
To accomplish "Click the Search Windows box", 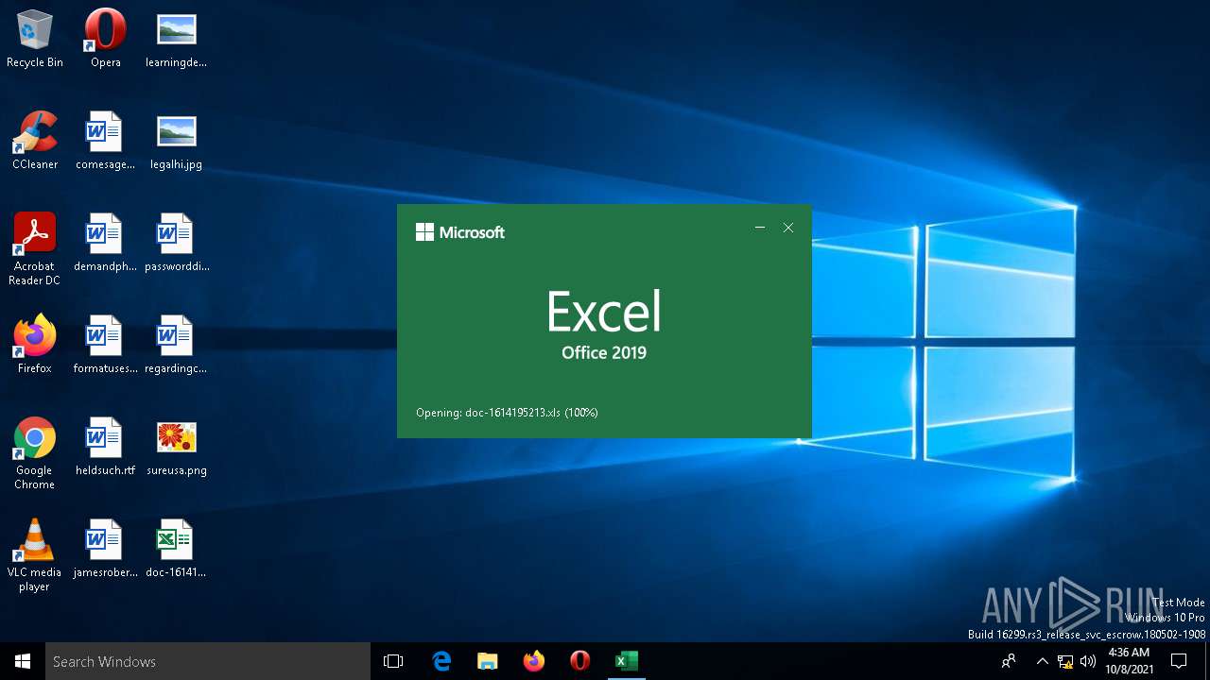I will 208,661.
